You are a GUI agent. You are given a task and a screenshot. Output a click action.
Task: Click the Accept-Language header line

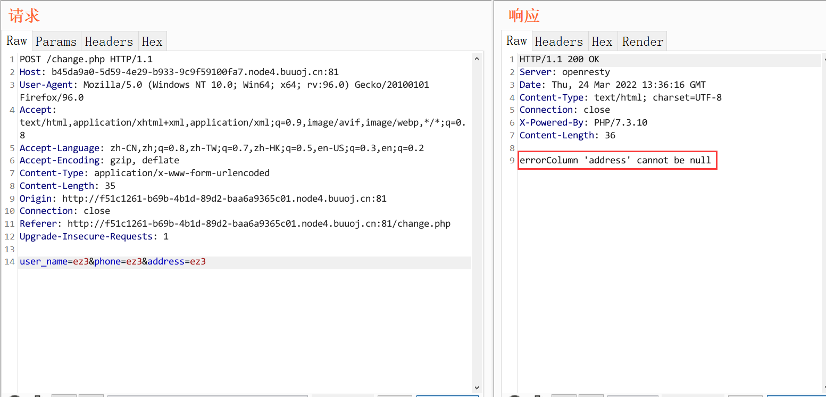[222, 148]
